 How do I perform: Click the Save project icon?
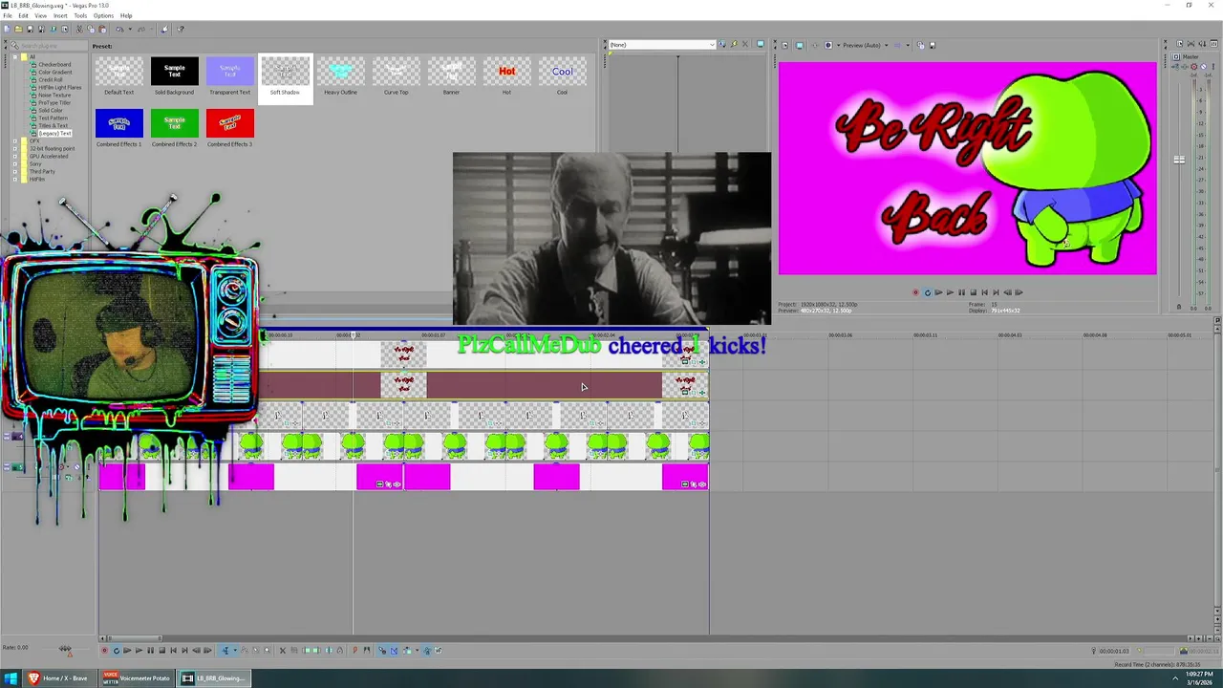(x=30, y=29)
